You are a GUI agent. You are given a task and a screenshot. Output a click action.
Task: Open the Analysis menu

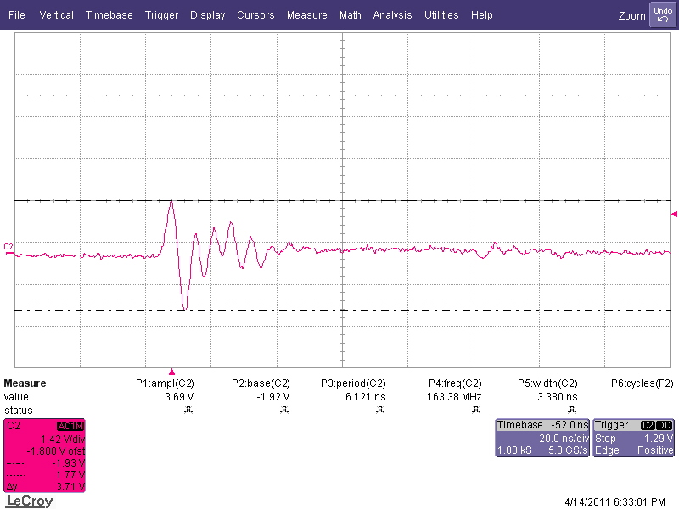coord(392,15)
